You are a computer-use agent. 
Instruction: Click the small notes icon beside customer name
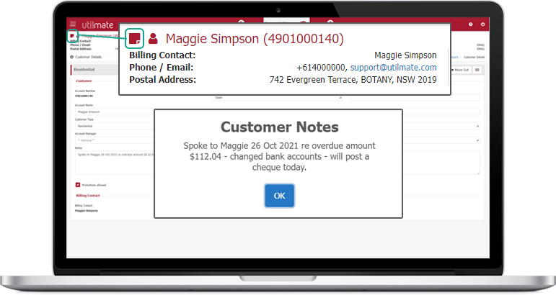tap(72, 35)
